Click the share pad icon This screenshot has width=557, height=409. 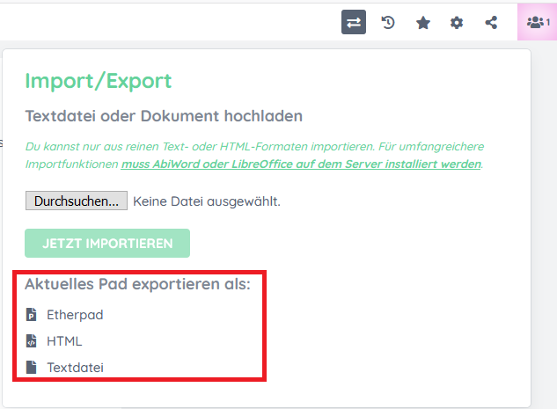491,23
